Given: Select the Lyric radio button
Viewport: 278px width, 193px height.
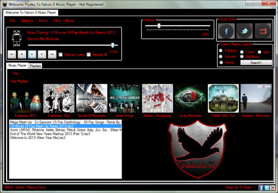Looking at the screenshot, I should pyautogui.click(x=259, y=52).
